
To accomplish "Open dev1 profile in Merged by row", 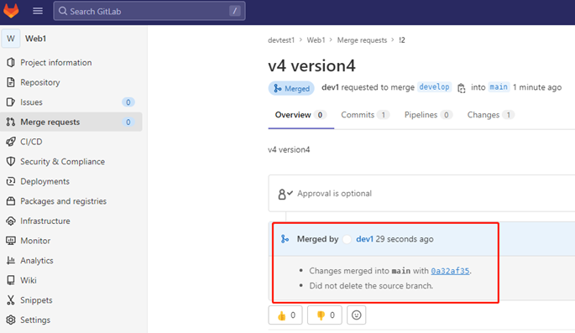I will tap(364, 239).
